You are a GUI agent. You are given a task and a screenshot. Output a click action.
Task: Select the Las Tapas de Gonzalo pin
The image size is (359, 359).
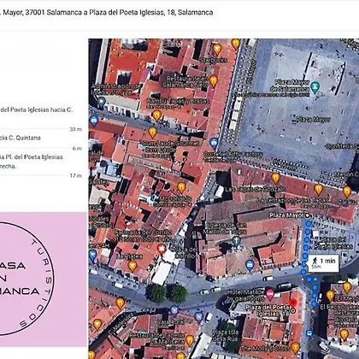pos(275,178)
